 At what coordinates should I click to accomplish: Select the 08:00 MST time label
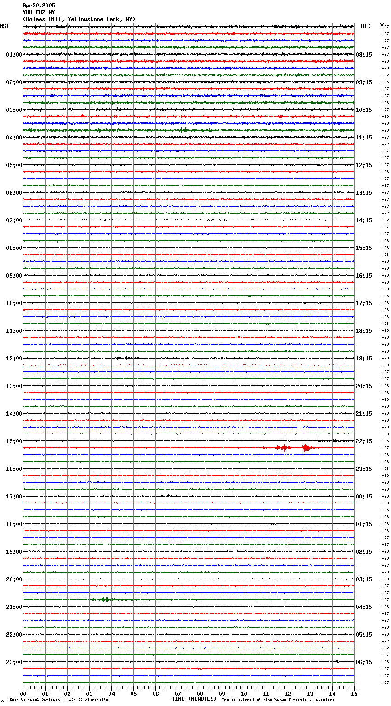pos(14,248)
